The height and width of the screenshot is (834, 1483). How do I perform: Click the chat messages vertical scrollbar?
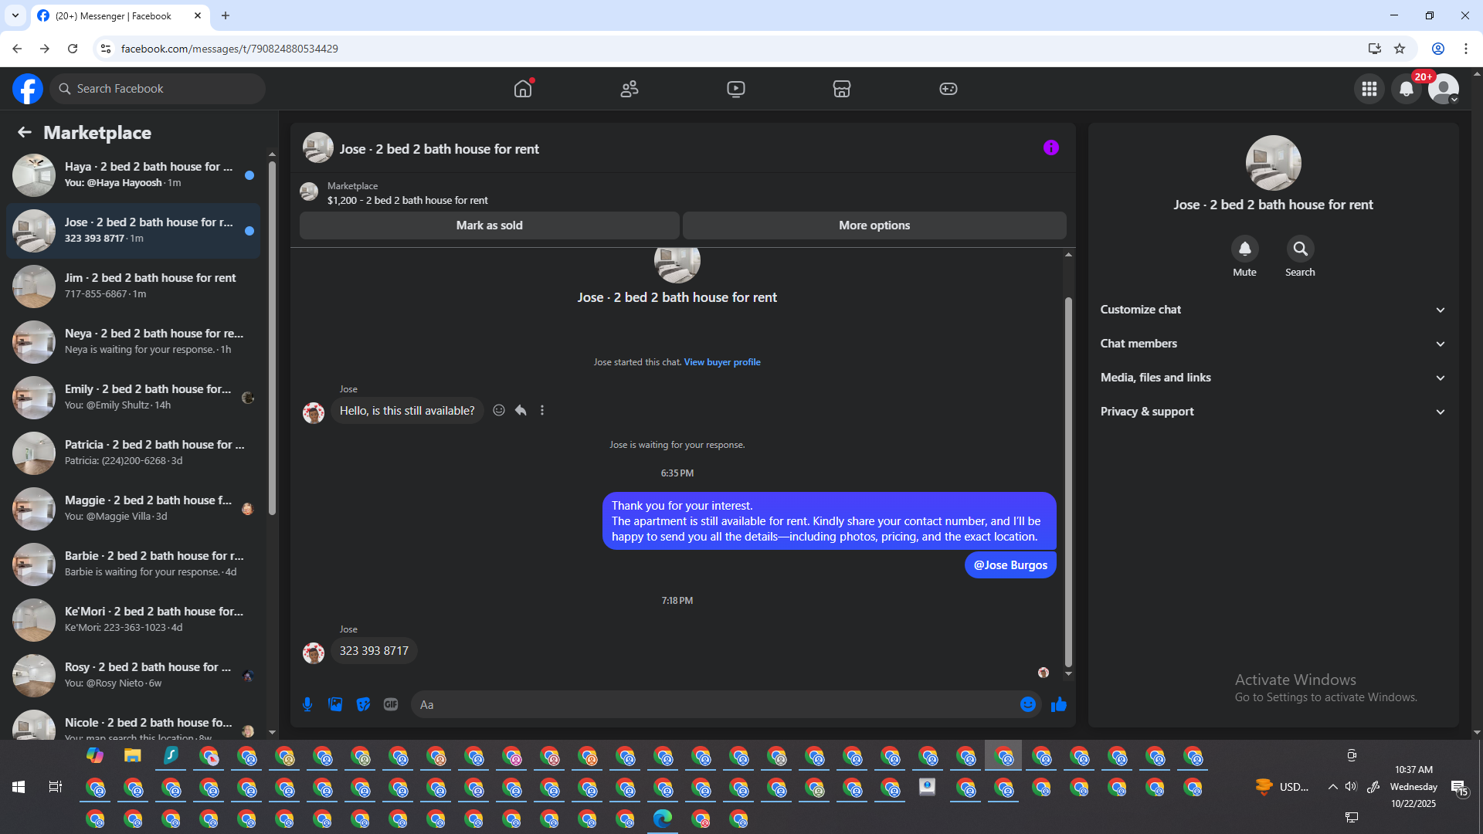coord(1068,479)
